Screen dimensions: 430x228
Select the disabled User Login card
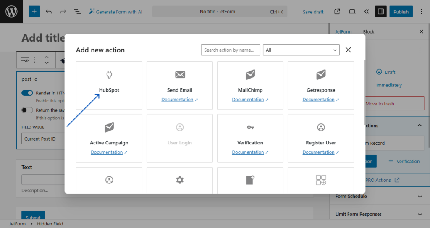(180, 138)
